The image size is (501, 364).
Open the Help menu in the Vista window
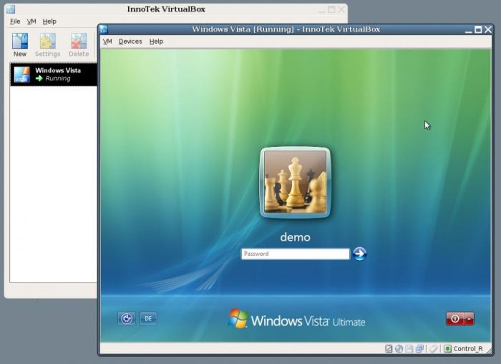(x=156, y=42)
